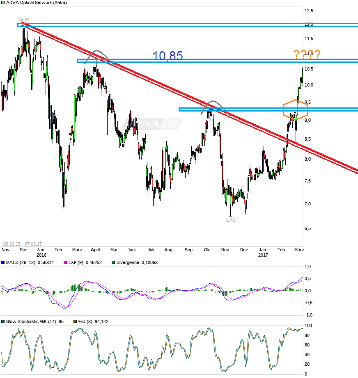
Task: Click the 10,5 price axis label
Action: tap(309, 69)
